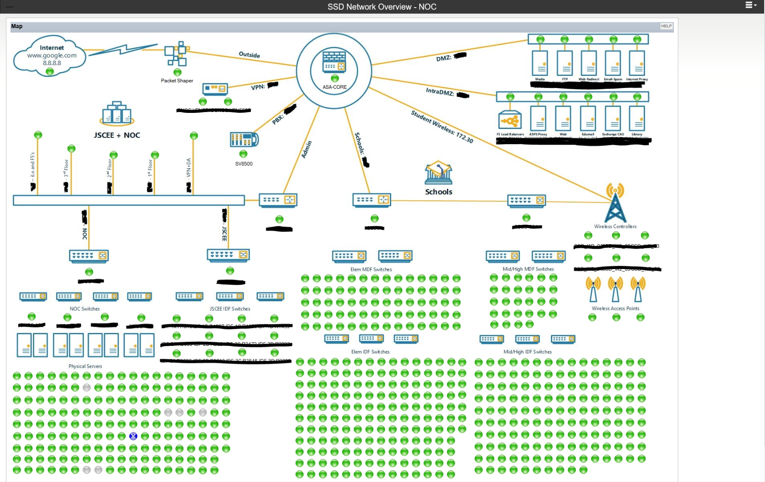This screenshot has height=482, width=765.
Task: Click the 'Outside' link label
Action: [x=249, y=54]
